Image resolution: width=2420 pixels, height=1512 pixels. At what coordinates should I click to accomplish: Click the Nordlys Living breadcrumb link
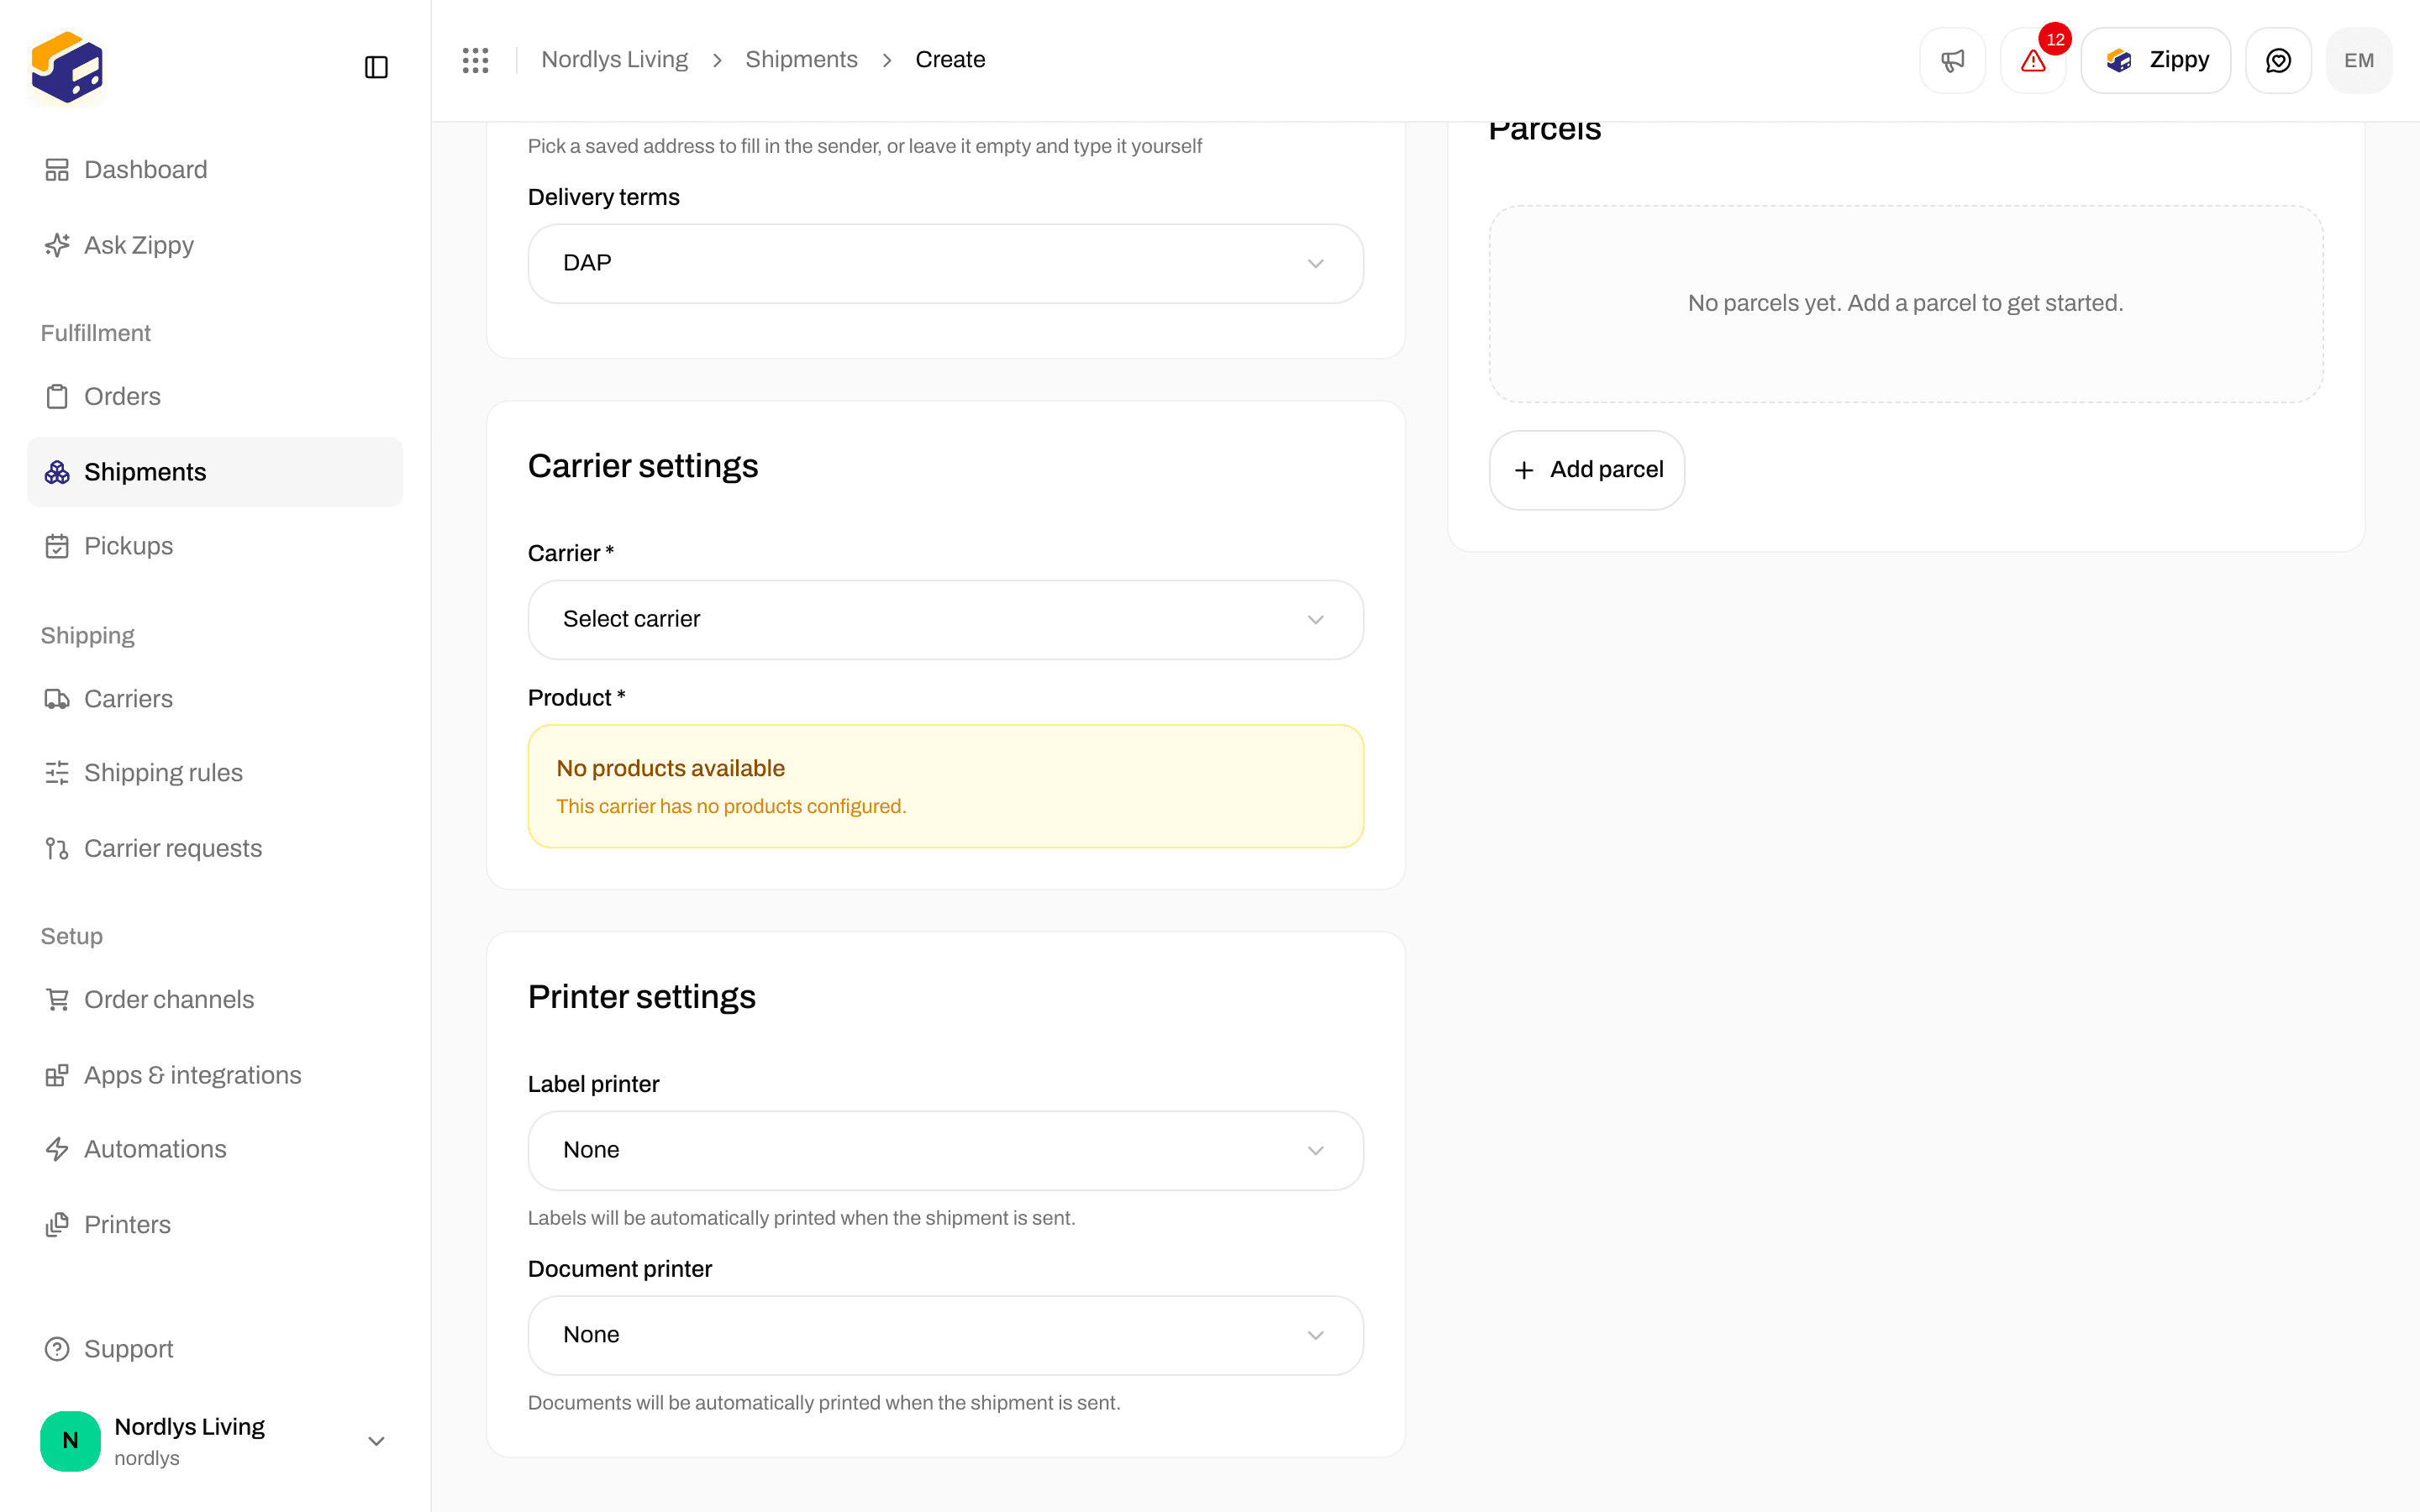coord(615,60)
